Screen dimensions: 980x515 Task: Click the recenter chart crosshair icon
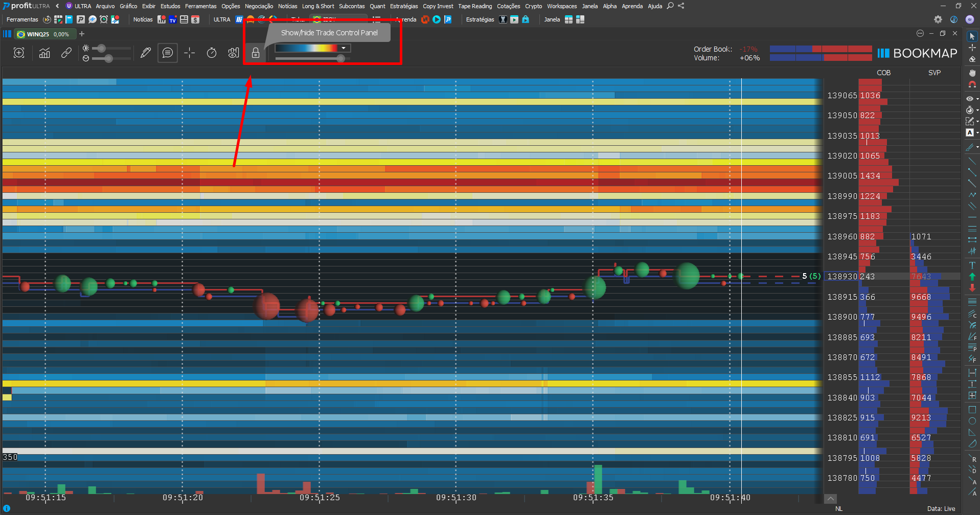pyautogui.click(x=19, y=53)
